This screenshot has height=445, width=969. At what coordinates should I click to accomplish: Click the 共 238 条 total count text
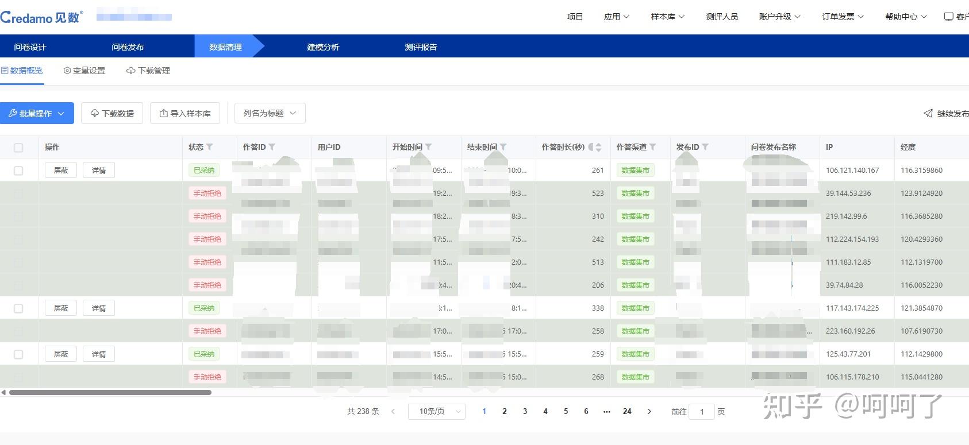point(363,411)
